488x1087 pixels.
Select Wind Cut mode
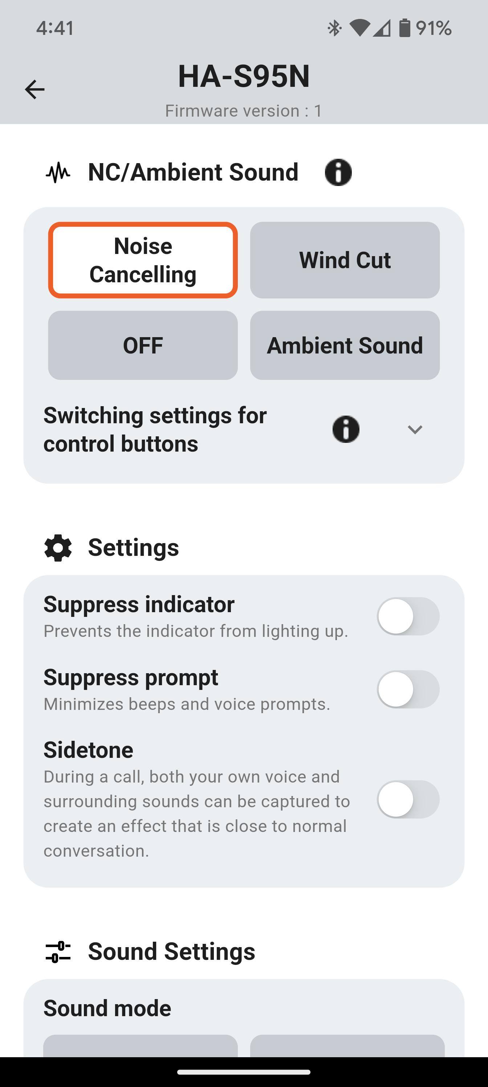pyautogui.click(x=345, y=260)
